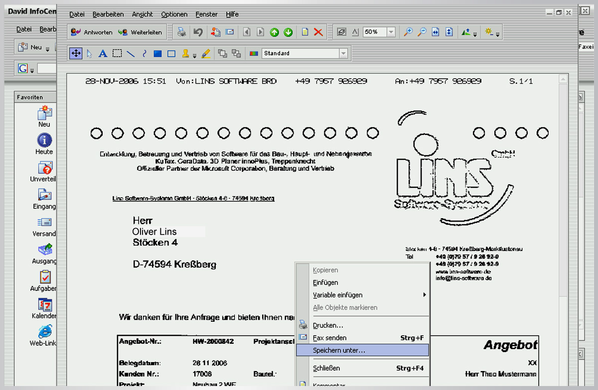Open the zoom percentage 50% dropdown
598x390 pixels.
[391, 32]
